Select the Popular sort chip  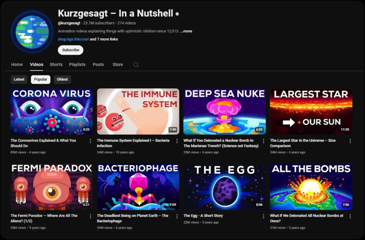(x=41, y=79)
